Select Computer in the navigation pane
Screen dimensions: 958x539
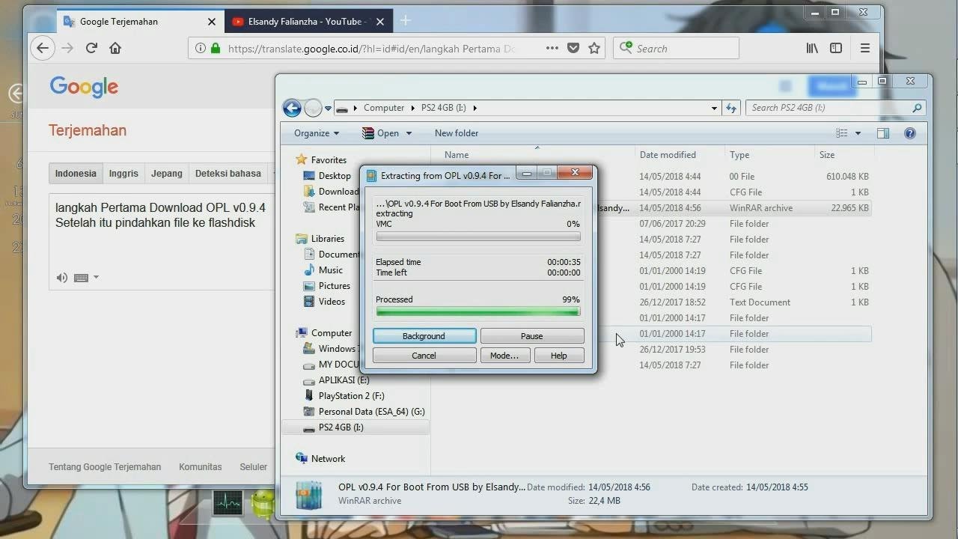[332, 333]
